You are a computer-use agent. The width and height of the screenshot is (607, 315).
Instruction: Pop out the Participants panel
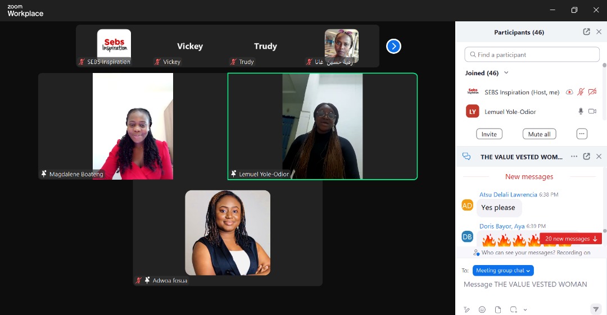(586, 32)
